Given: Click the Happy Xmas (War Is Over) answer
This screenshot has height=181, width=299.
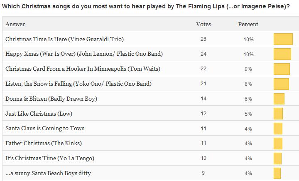Looking at the screenshot, I should tap(84, 54).
